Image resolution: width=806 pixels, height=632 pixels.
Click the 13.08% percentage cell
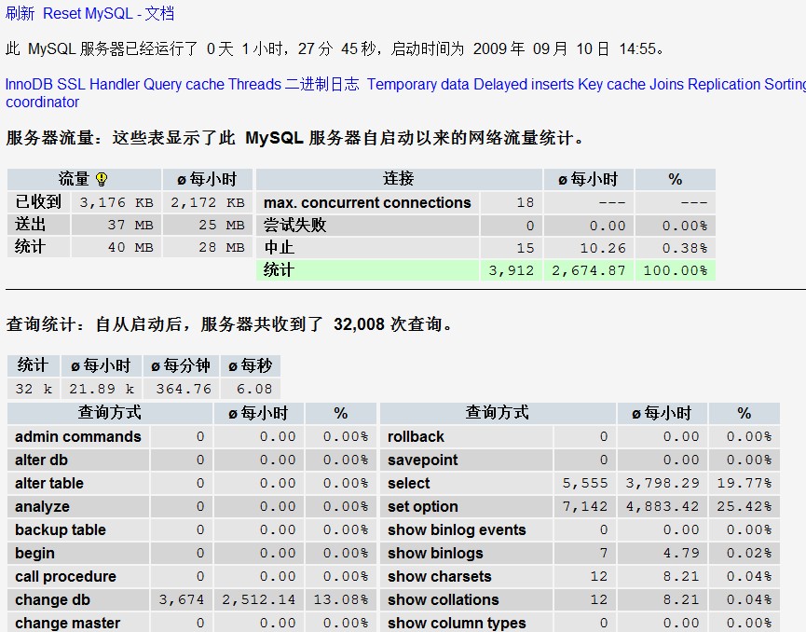tap(341, 600)
